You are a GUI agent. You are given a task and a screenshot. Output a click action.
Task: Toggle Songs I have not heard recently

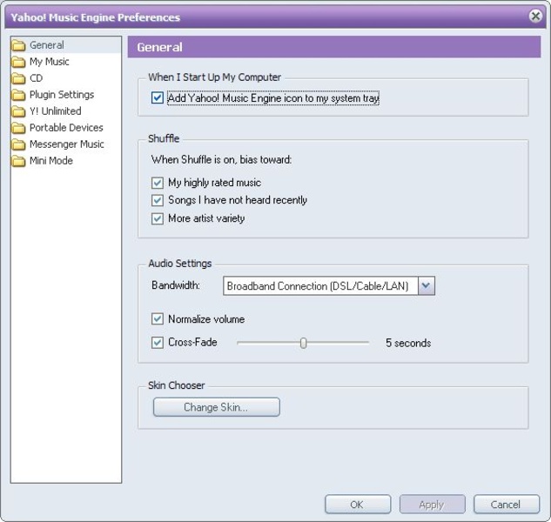(x=157, y=200)
